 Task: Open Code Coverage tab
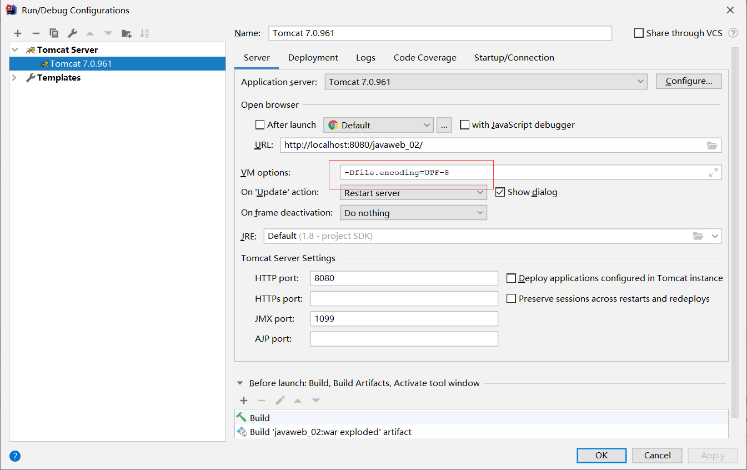425,58
